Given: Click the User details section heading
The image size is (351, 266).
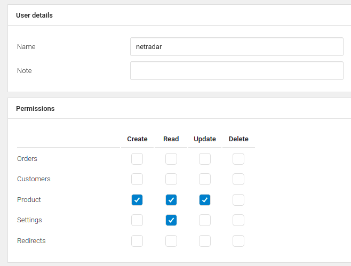Looking at the screenshot, I should (x=34, y=15).
